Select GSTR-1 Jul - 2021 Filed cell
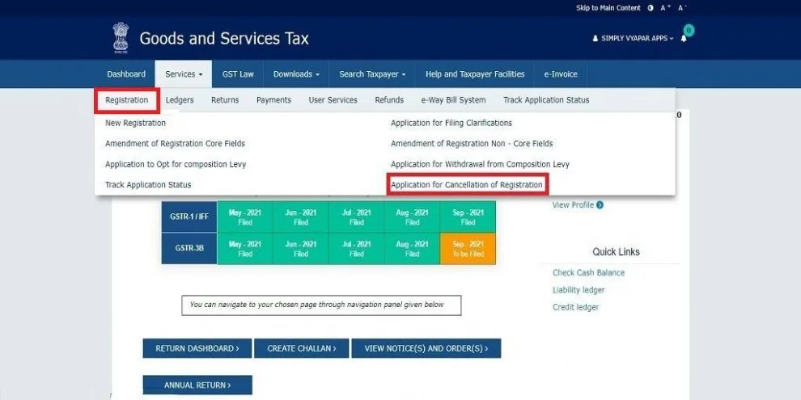This screenshot has width=801, height=400. tap(357, 217)
